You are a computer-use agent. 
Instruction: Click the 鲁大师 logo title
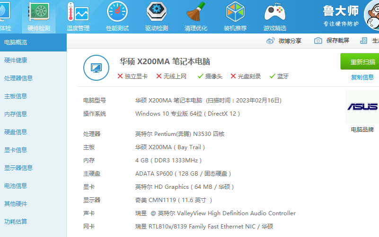tap(341, 11)
